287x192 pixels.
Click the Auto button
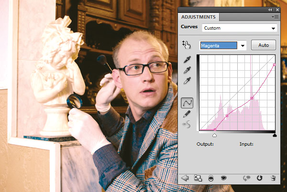pos(264,45)
